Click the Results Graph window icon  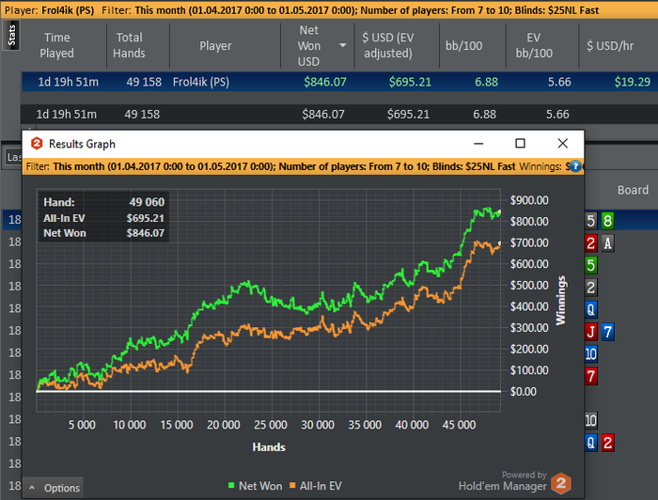tap(37, 144)
